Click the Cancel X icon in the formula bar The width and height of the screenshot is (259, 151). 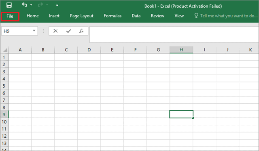click(x=55, y=31)
